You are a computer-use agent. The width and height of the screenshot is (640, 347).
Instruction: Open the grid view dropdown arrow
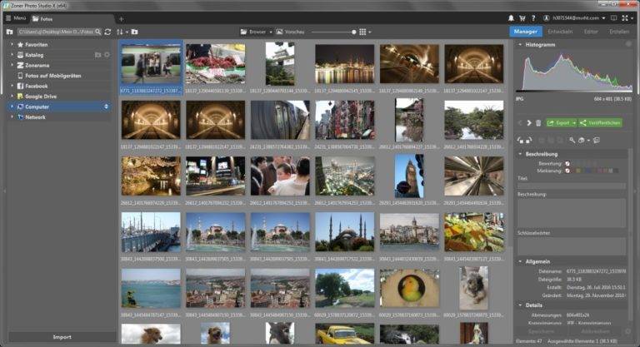point(370,32)
